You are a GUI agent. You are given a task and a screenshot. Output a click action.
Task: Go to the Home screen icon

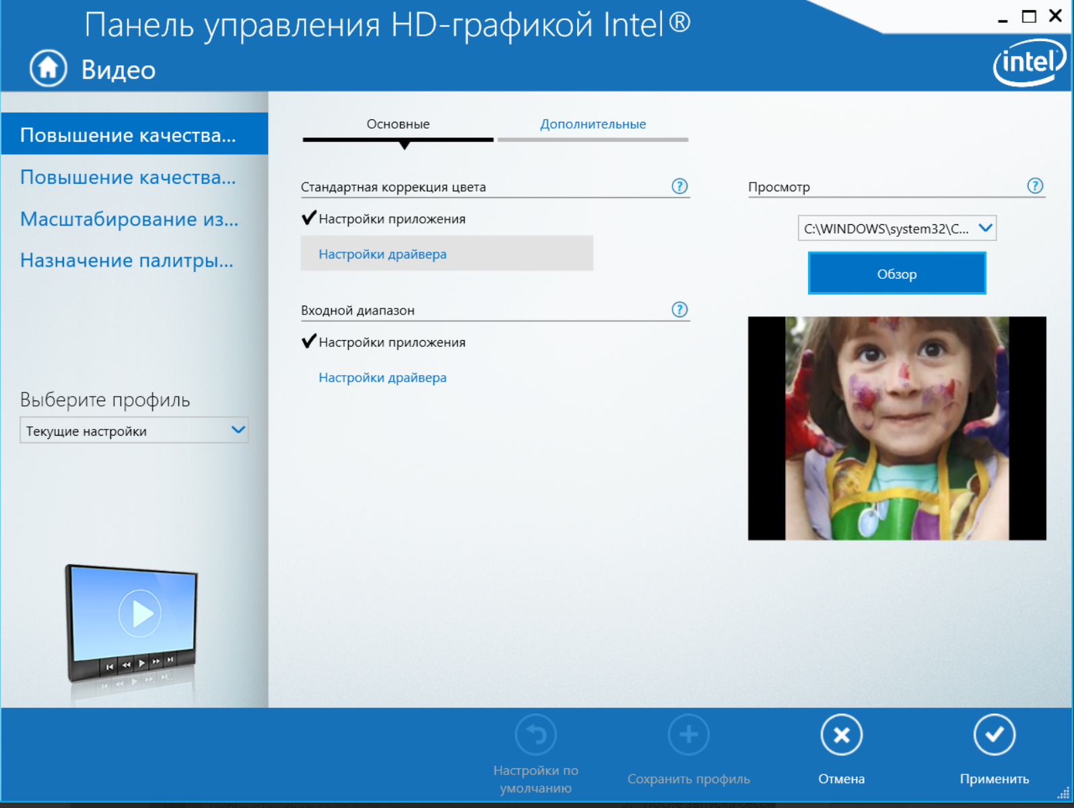tap(48, 69)
